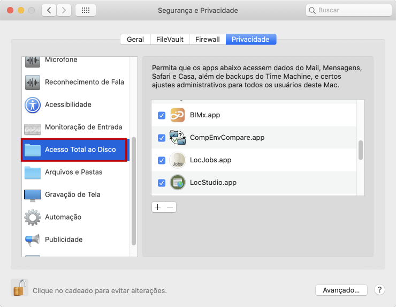
Task: Click the Avançado... button
Action: click(x=341, y=290)
